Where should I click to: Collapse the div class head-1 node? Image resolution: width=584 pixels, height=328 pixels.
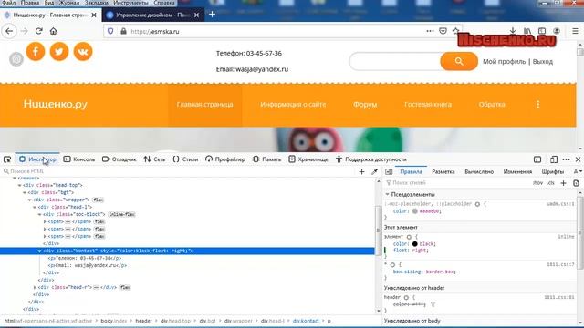pos(35,207)
